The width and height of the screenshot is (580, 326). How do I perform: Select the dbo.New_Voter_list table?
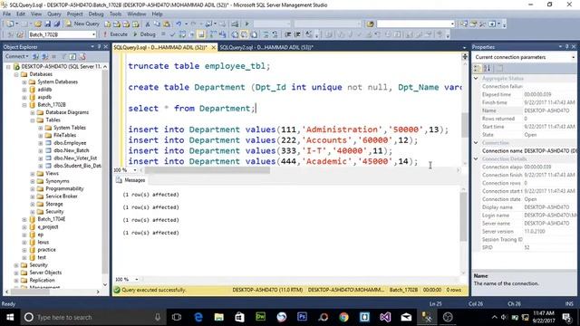click(x=75, y=158)
